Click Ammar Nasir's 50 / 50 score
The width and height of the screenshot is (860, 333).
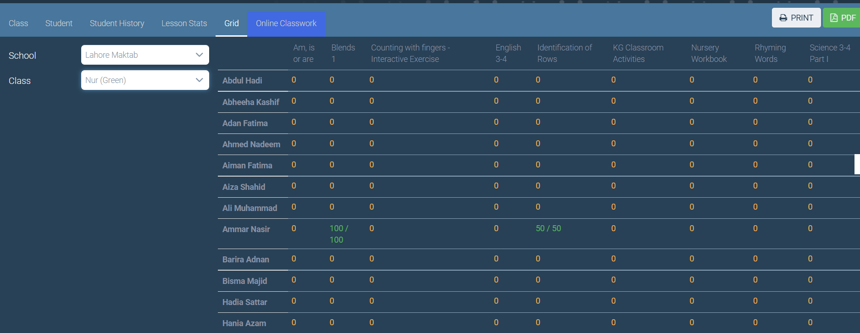point(548,228)
